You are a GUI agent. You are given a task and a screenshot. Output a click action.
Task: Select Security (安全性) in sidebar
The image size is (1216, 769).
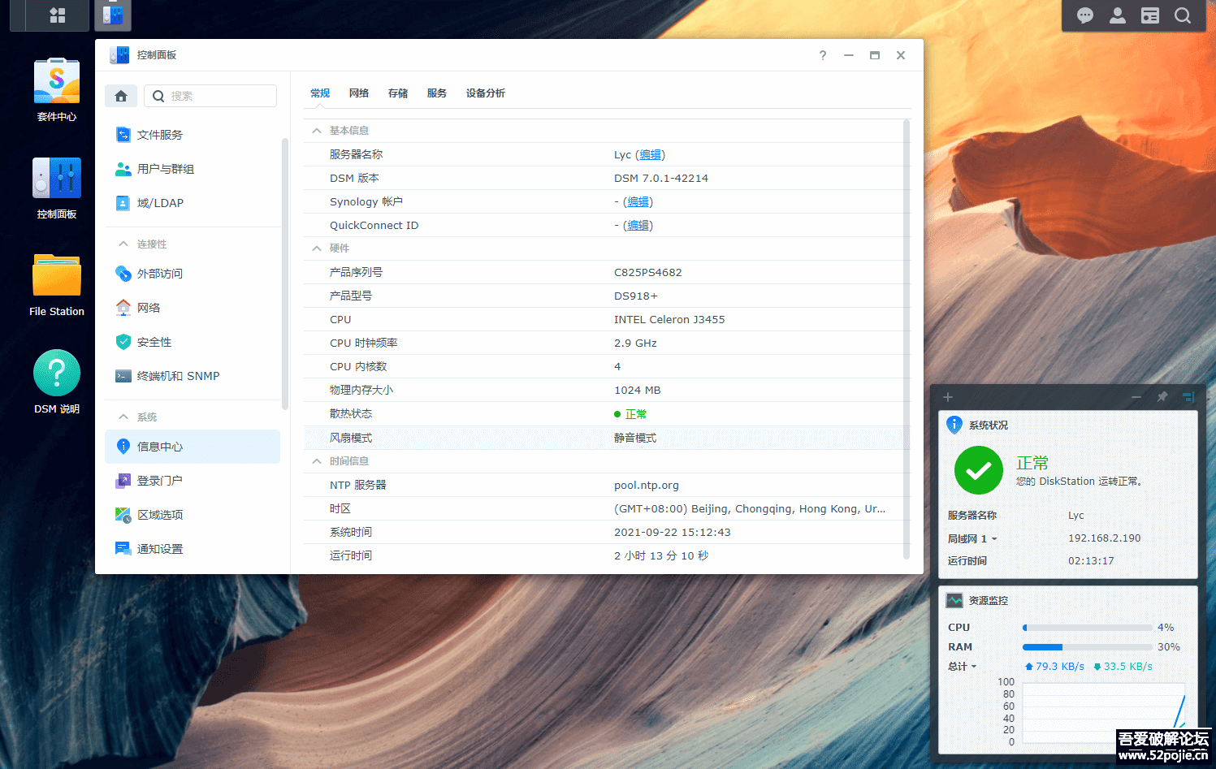point(193,342)
